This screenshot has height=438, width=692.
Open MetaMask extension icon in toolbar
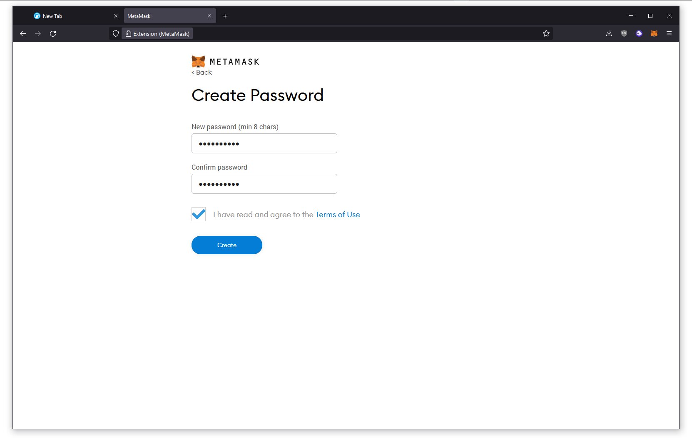coord(654,33)
